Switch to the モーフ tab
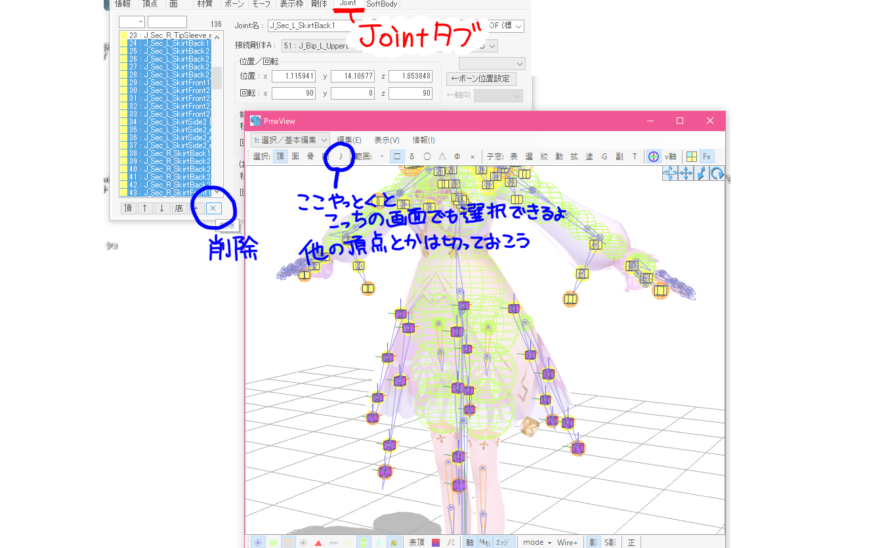 [x=261, y=4]
